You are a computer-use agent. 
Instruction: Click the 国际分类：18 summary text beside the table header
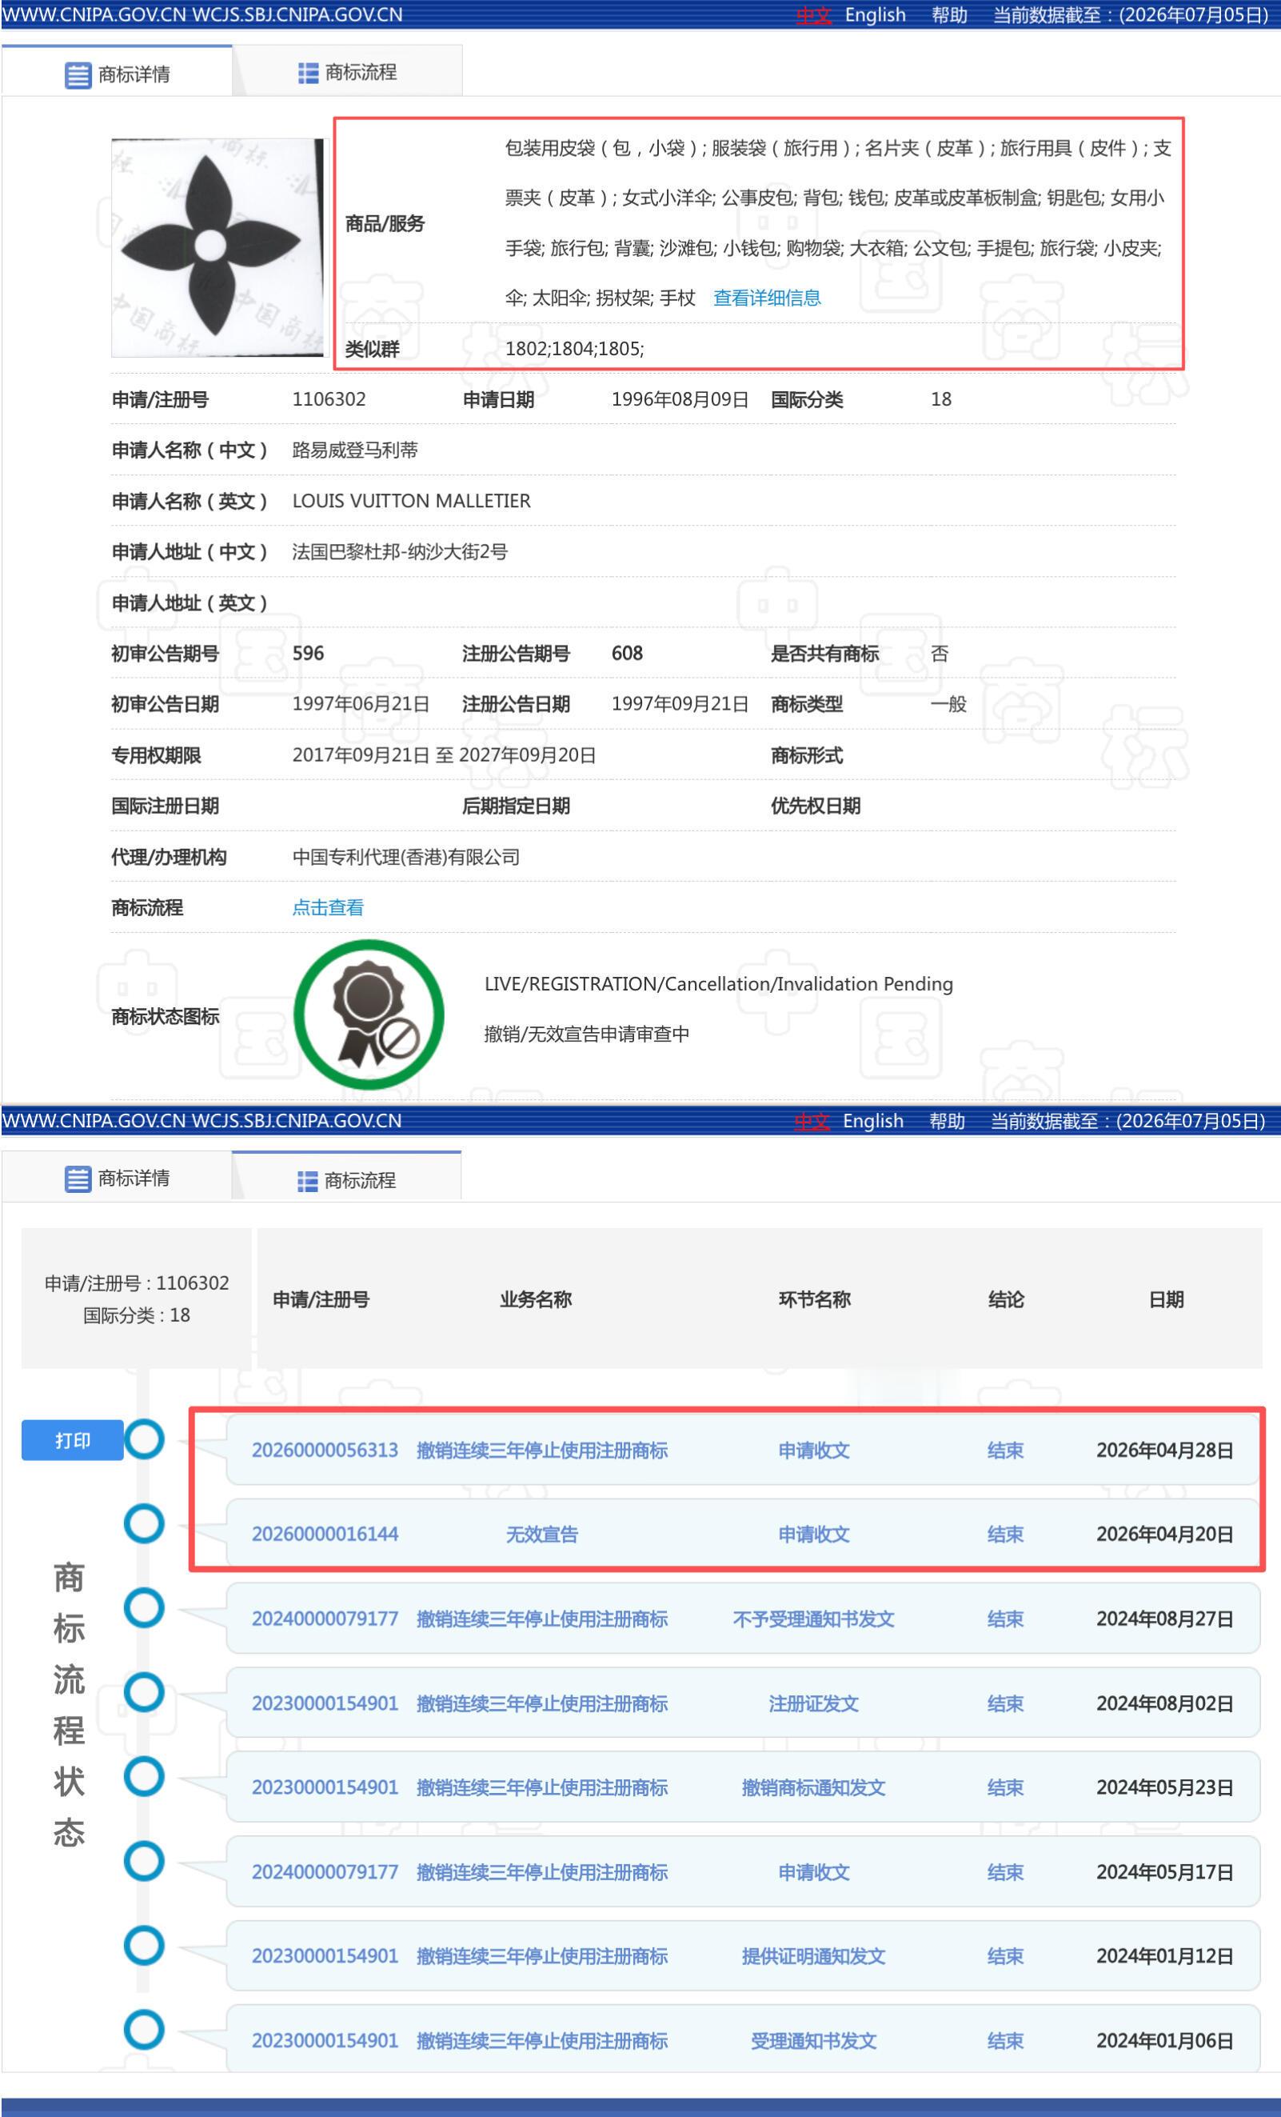[x=137, y=1315]
